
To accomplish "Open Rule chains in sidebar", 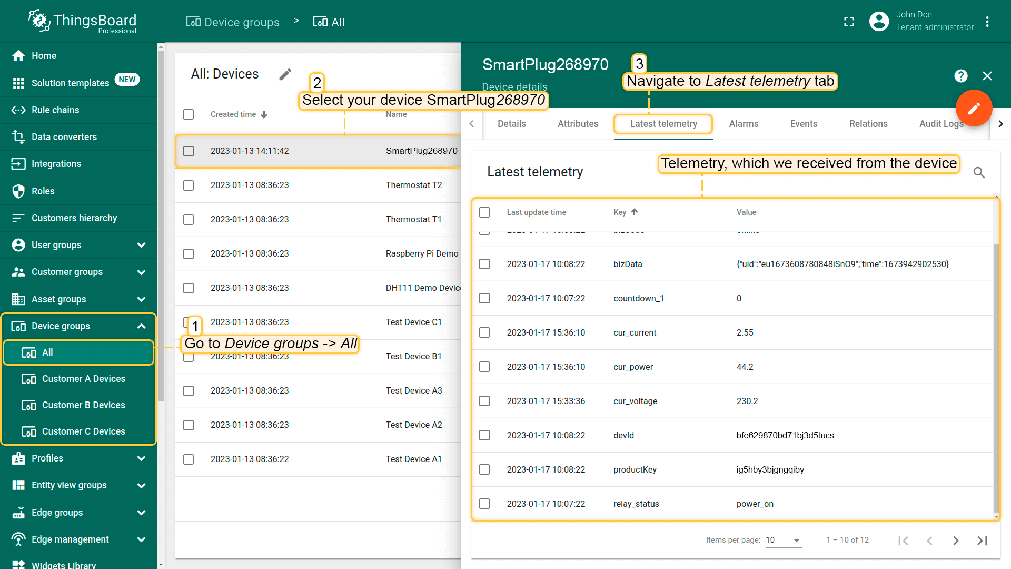I will click(55, 110).
